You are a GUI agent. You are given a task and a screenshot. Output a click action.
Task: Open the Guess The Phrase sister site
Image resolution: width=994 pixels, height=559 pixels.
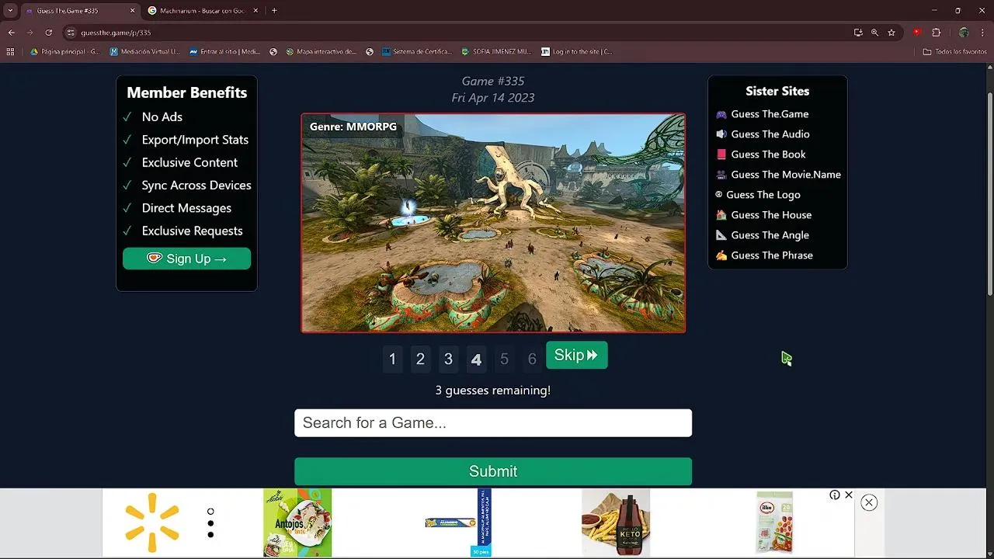tap(772, 255)
